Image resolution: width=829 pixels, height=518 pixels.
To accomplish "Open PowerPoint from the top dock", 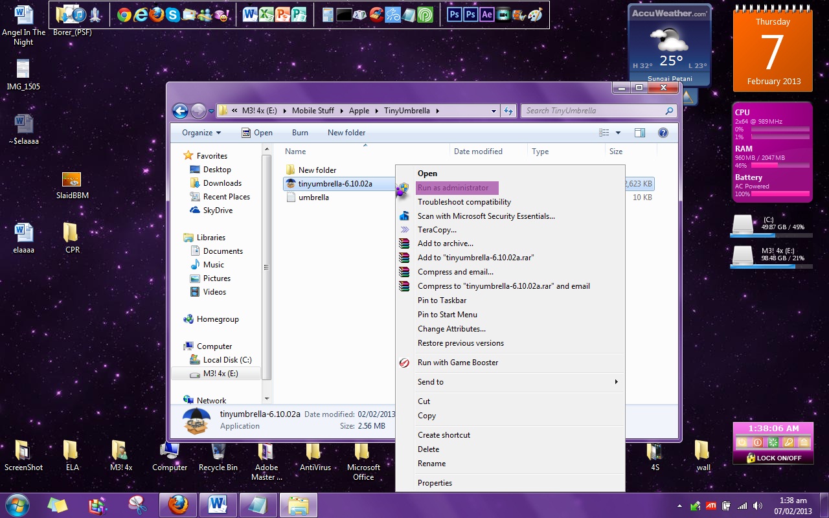I will pos(282,14).
